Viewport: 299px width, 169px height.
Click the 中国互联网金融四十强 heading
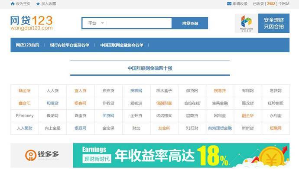pos(150,68)
